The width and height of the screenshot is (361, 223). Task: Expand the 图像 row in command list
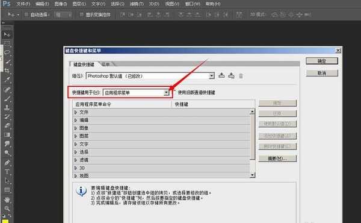click(x=76, y=128)
